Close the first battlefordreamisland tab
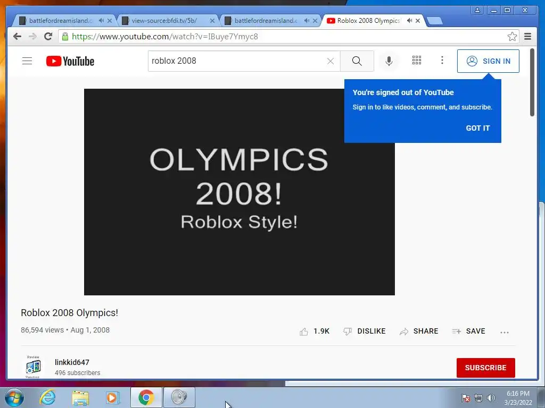This screenshot has width=545, height=408. 110,21
